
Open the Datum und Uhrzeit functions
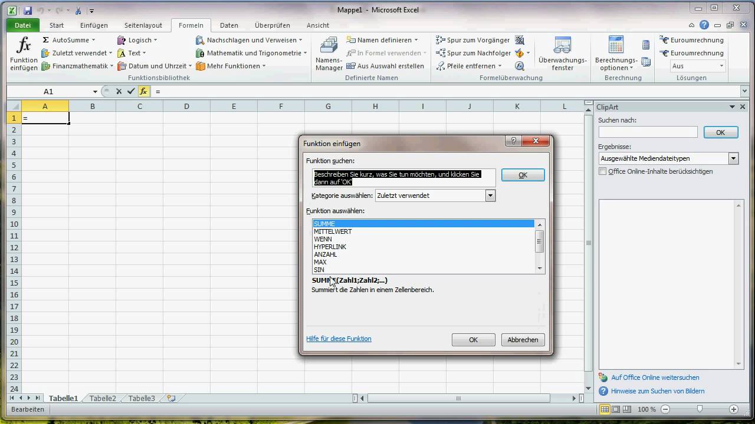coord(155,66)
